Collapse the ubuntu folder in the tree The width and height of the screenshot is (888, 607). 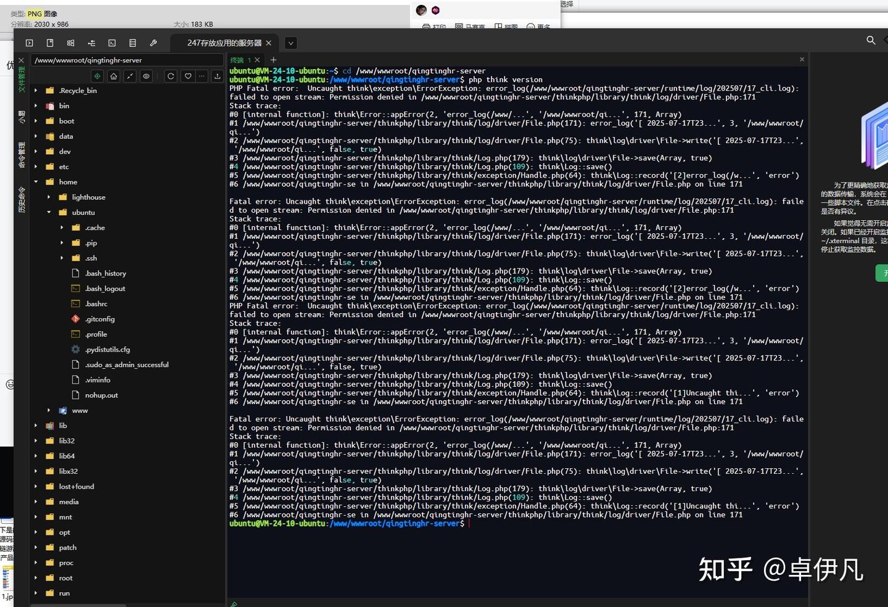click(x=49, y=212)
